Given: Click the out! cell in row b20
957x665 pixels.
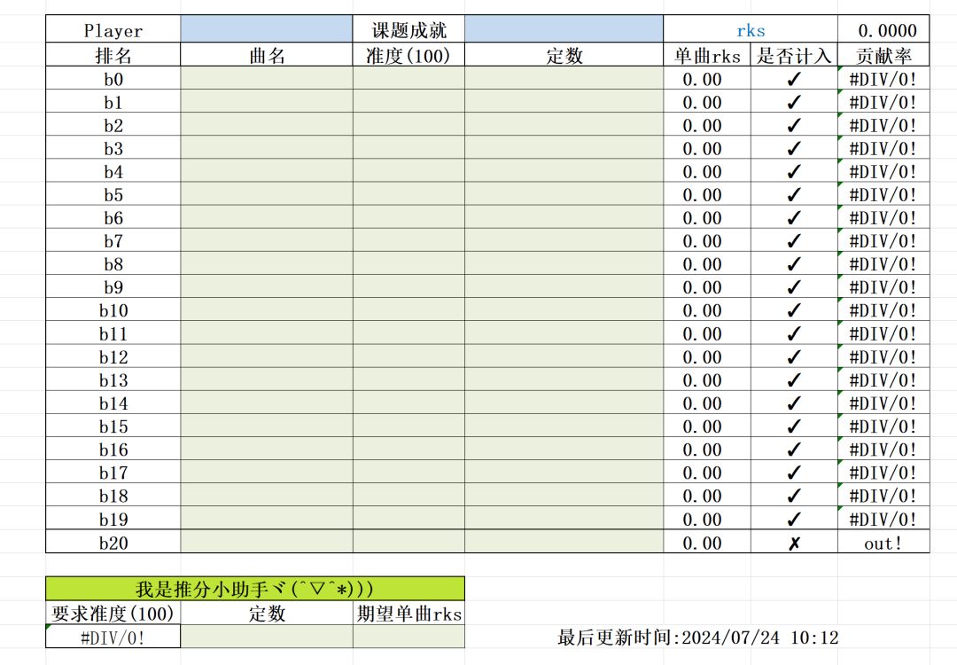Looking at the screenshot, I should click(883, 543).
